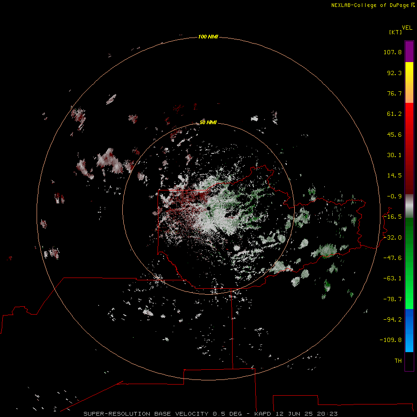Click the black radar site dot at center
Screen dimensions: 417x417
pyautogui.click(x=208, y=208)
